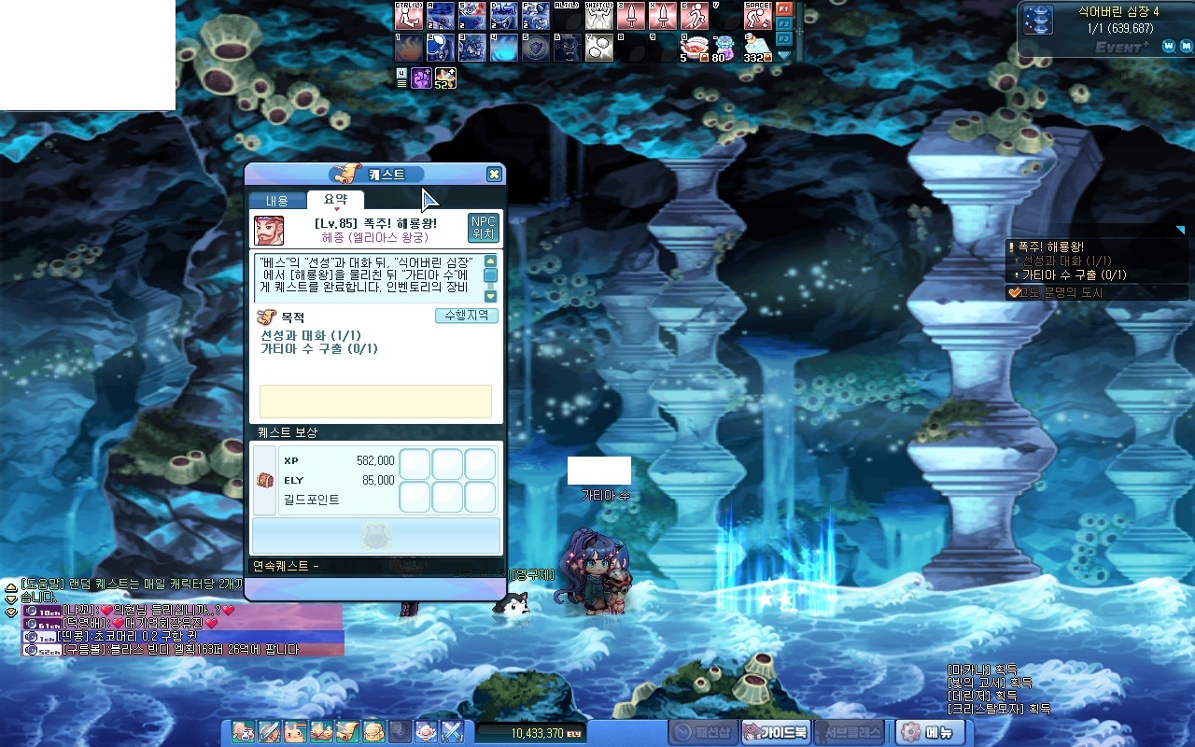1195x747 pixels.
Task: Click the 가티마 수 NPC name label
Action: [606, 495]
